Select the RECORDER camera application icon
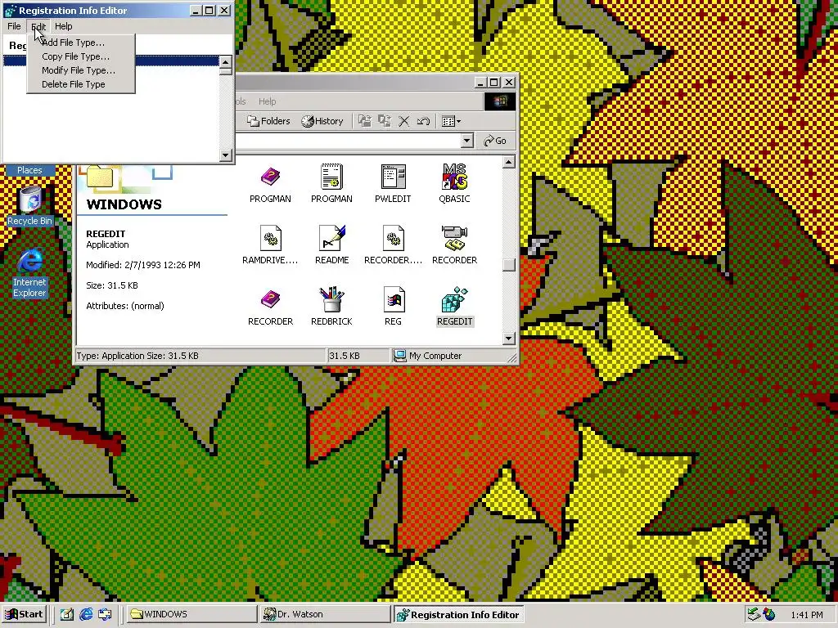Screen dimensions: 838x628 tap(454, 238)
